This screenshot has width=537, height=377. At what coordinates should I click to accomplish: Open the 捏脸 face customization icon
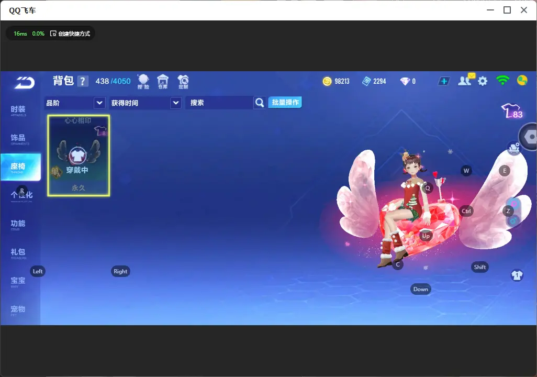click(143, 82)
